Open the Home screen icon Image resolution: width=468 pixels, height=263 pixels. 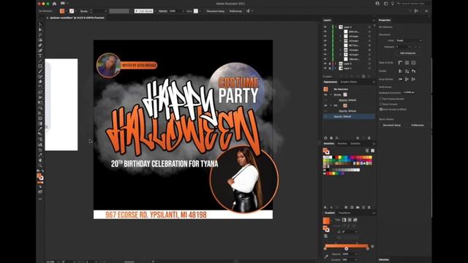pyautogui.click(x=54, y=4)
